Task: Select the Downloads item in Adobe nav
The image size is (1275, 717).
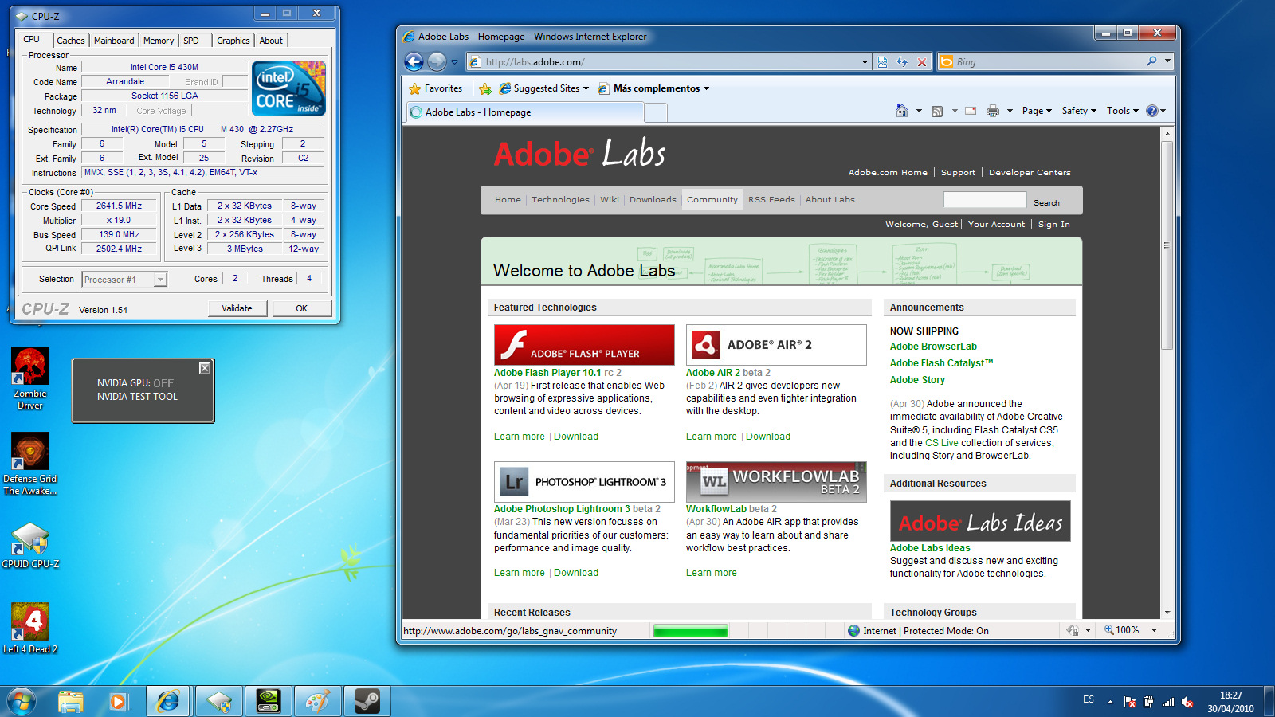Action: tap(652, 200)
